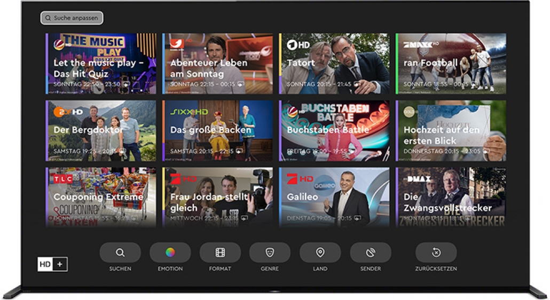Select Frau Jordan stellt gleich tile
This screenshot has width=550, height=300.
pos(217,198)
